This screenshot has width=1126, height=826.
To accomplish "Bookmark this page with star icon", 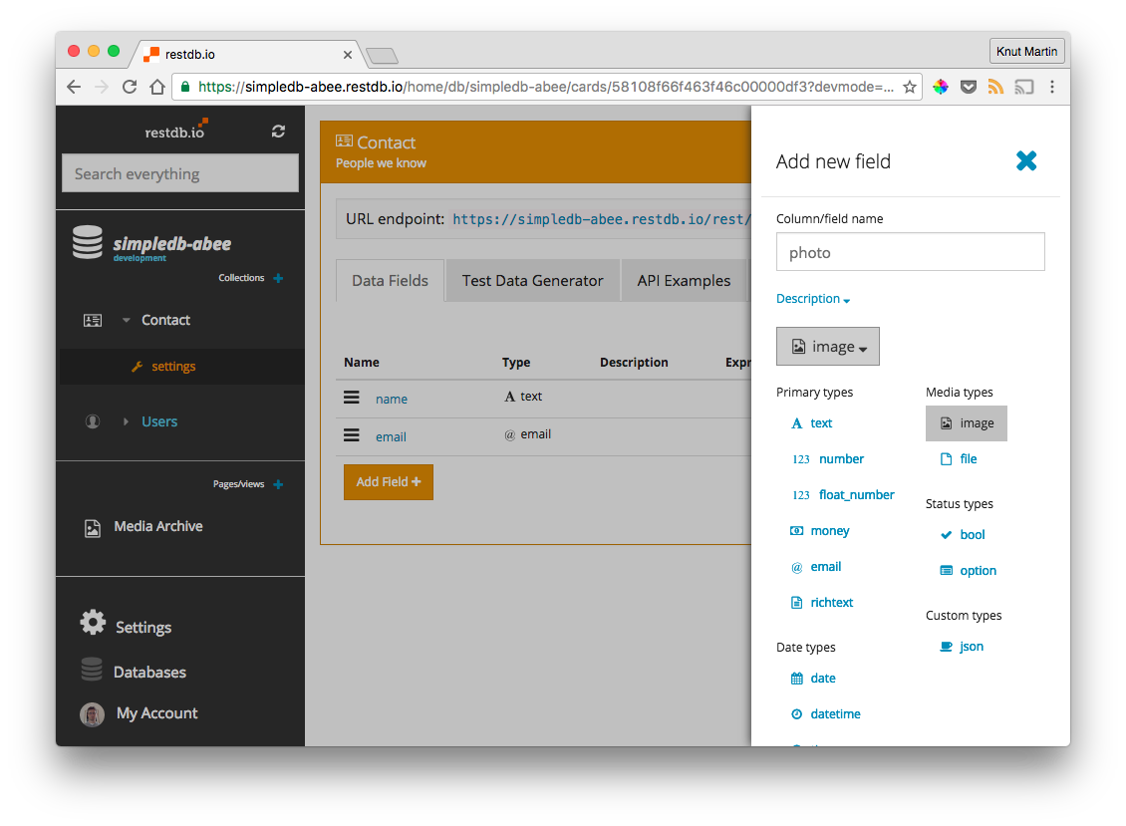I will [910, 87].
